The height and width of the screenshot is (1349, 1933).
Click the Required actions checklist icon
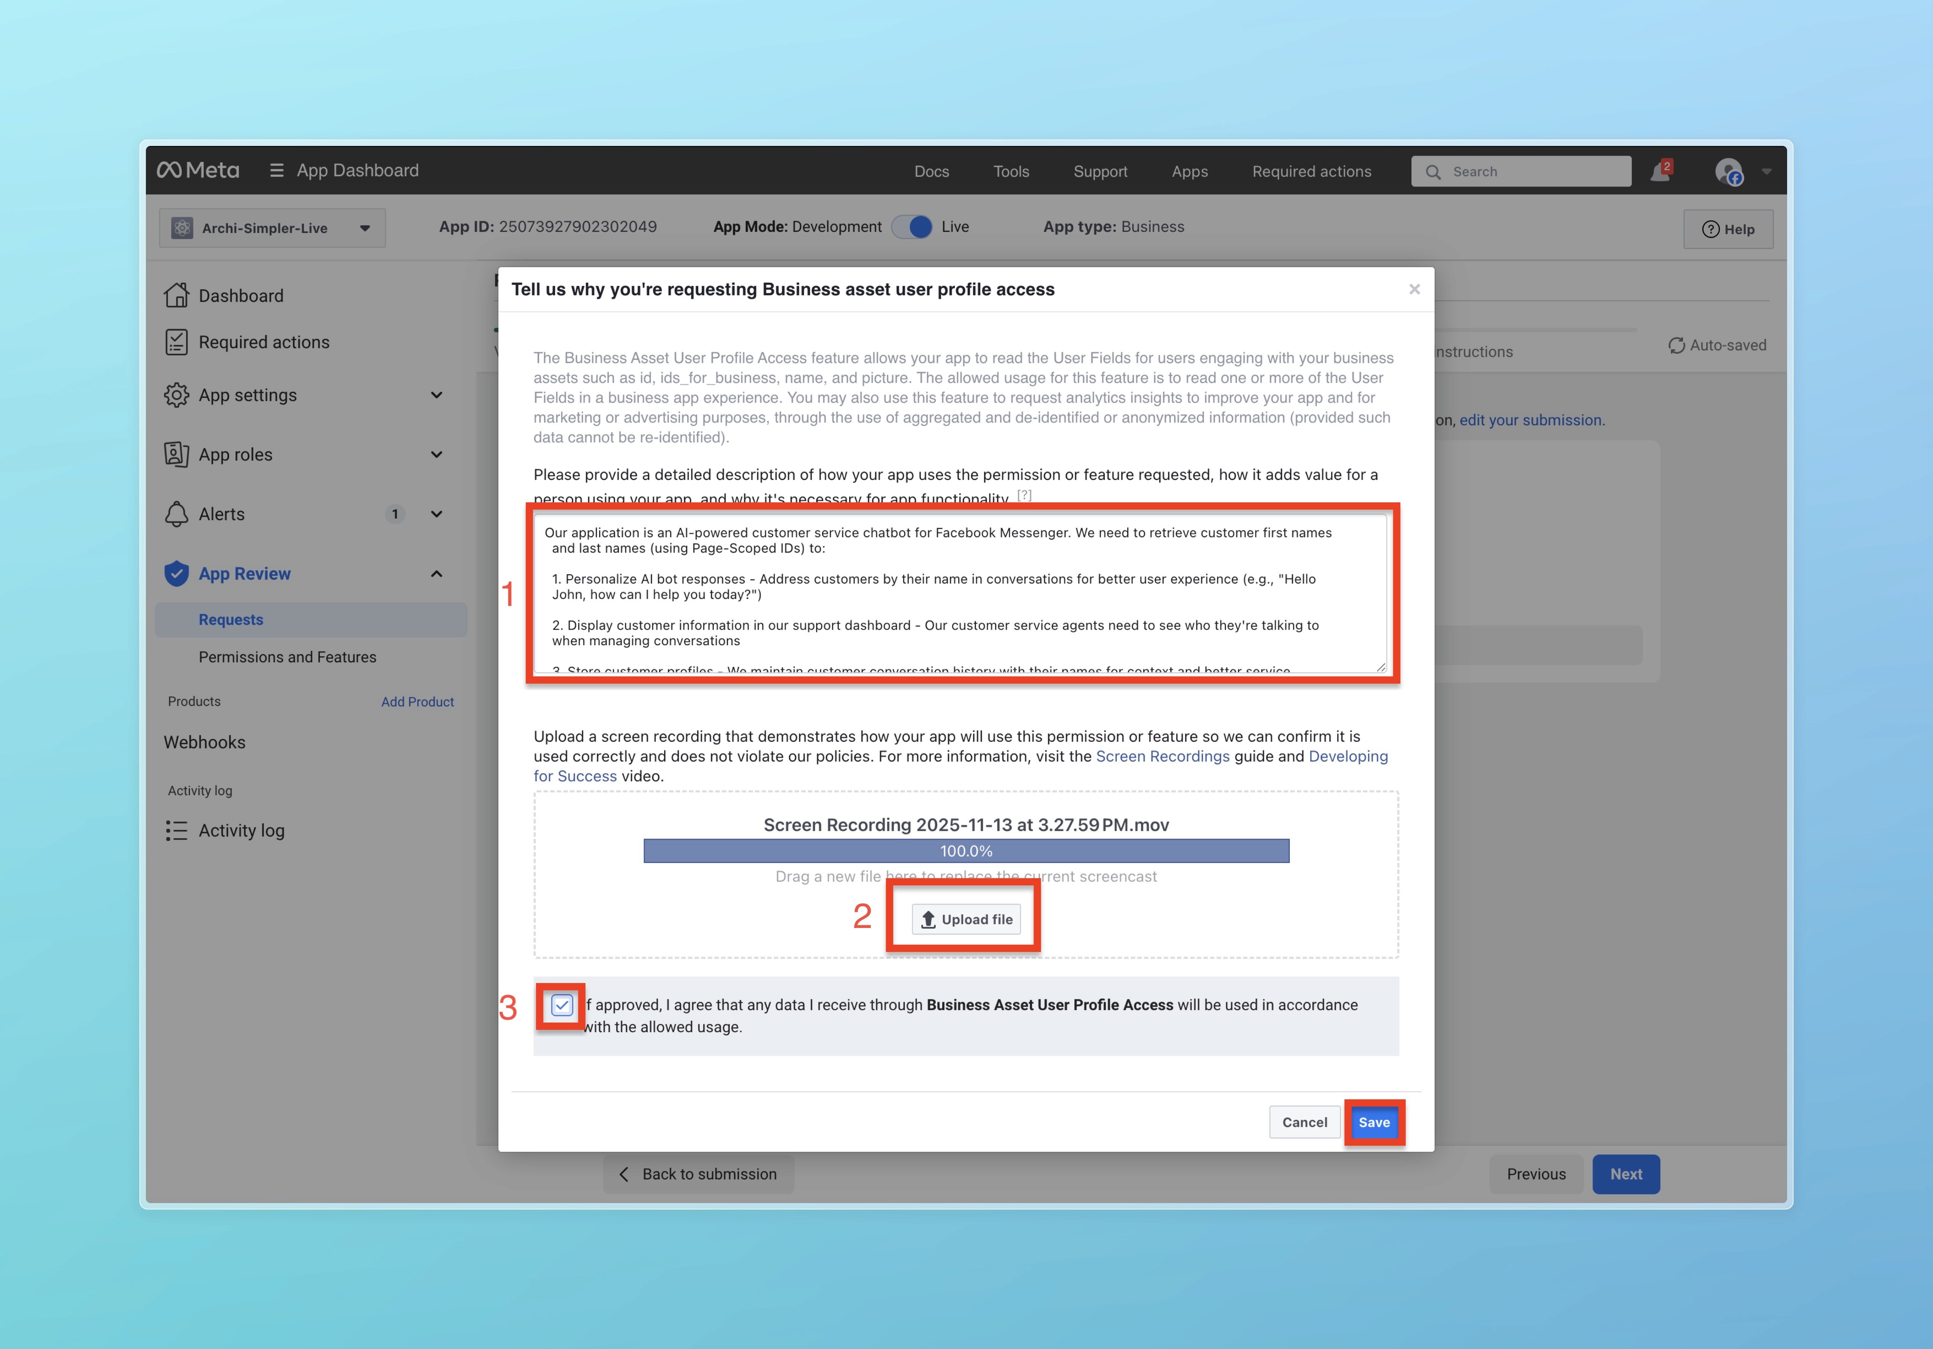176,342
